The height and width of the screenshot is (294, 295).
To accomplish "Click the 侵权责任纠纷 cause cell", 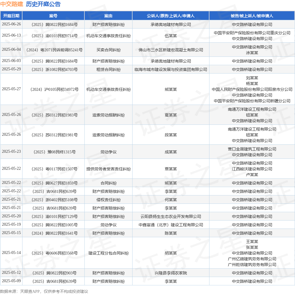I will click(108, 200).
